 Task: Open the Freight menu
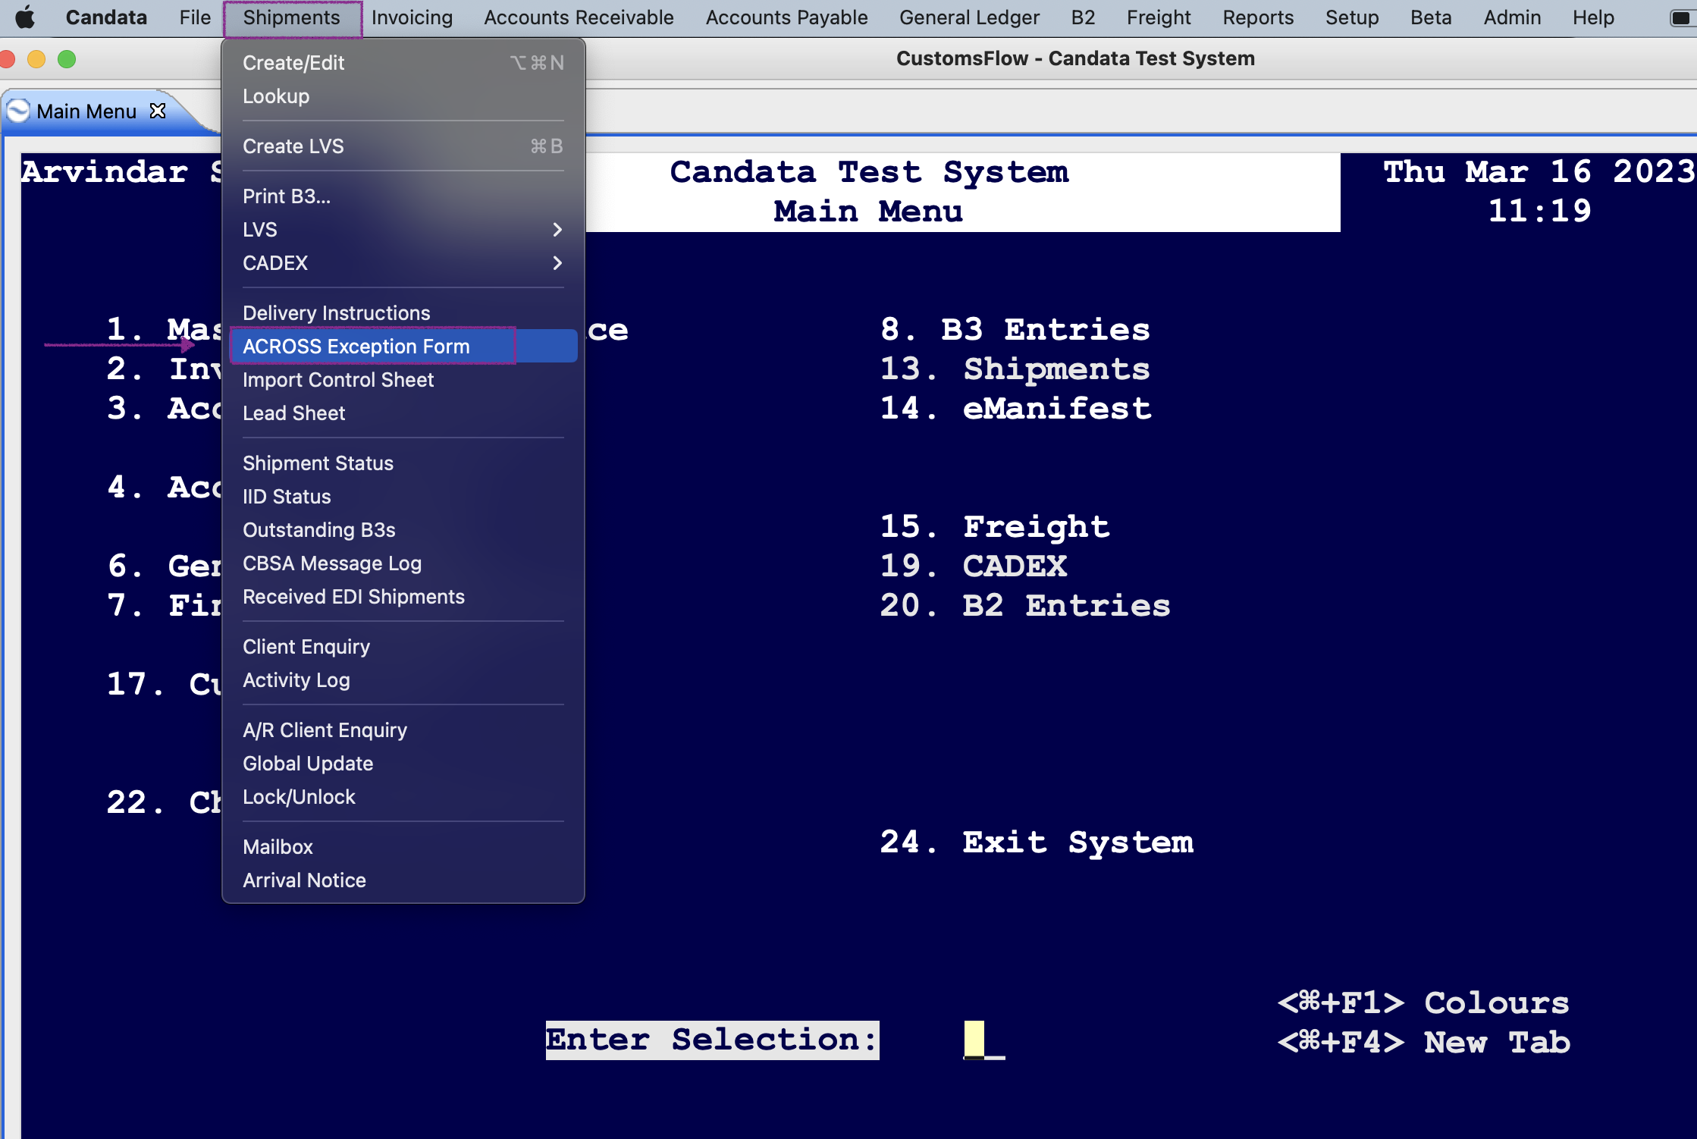(x=1159, y=17)
